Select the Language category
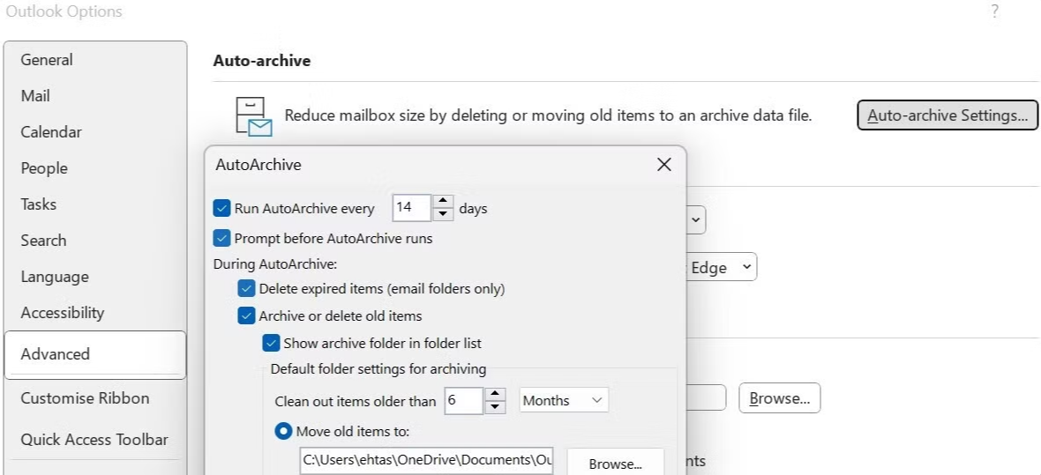The height and width of the screenshot is (475, 1041). [95, 277]
